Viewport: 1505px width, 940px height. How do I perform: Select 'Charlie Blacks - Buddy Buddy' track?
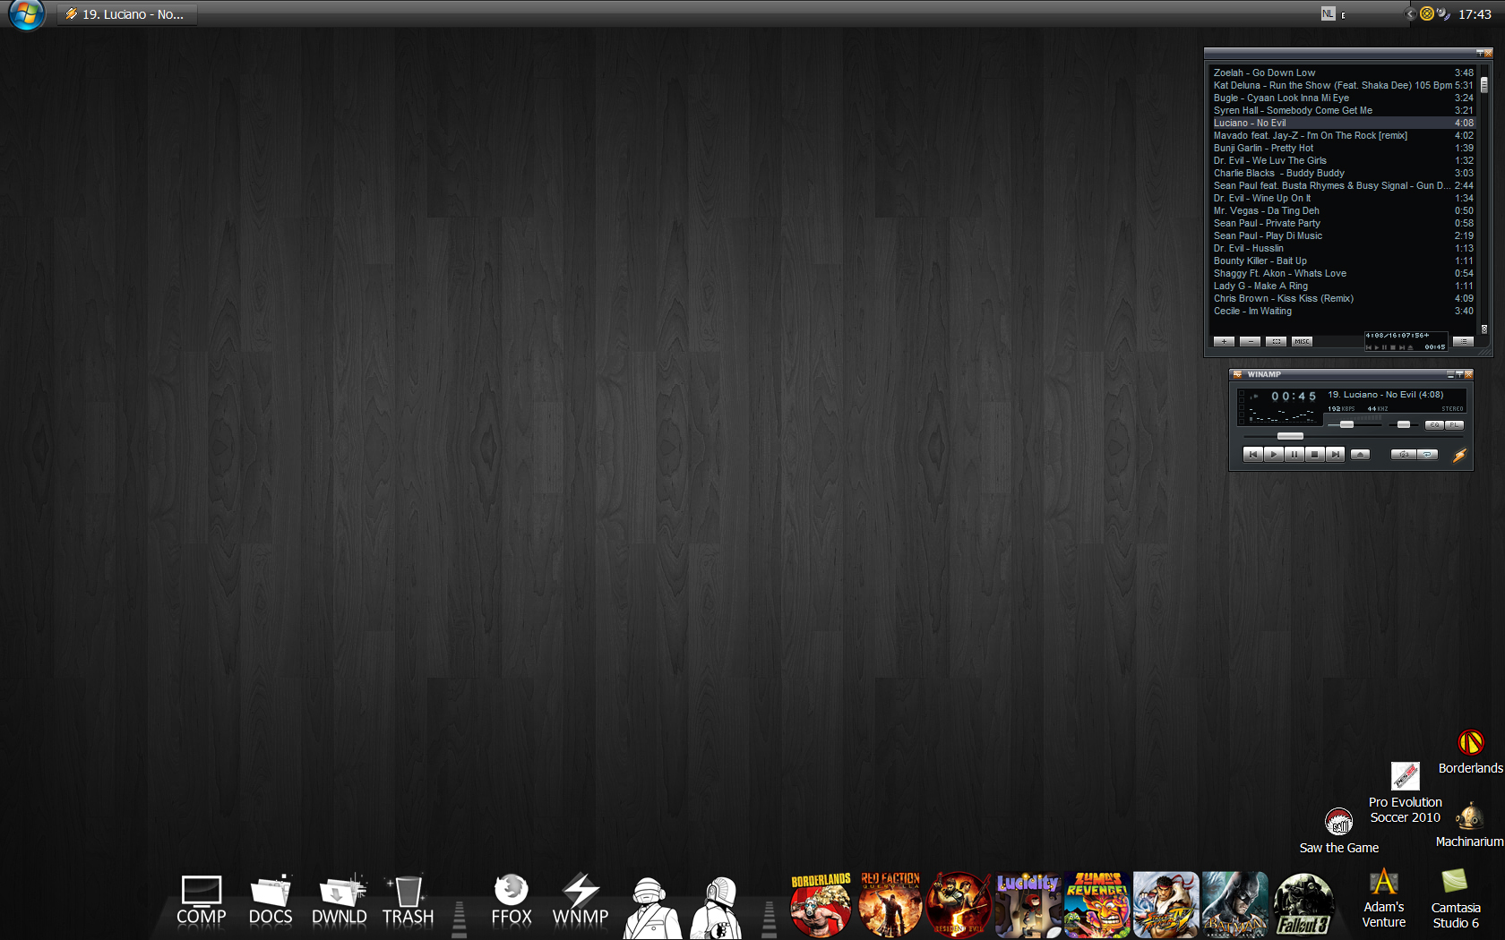[x=1343, y=174]
